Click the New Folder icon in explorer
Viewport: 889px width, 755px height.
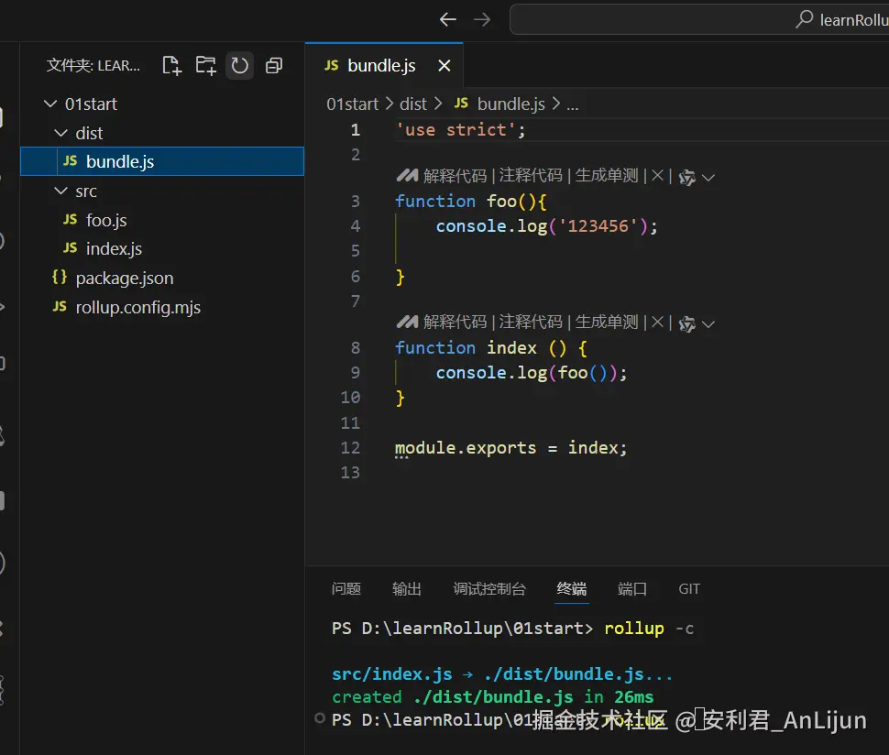coord(206,66)
